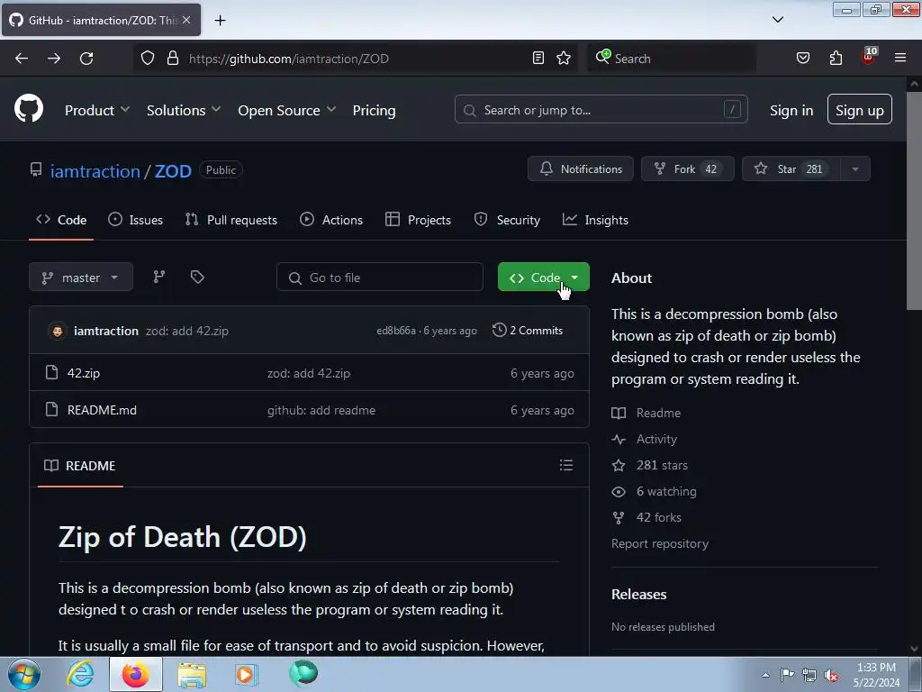
Task: Switch to the Projects tab
Action: pyautogui.click(x=418, y=220)
